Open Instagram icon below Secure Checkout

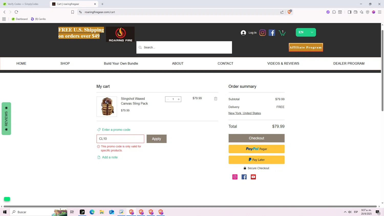(235, 177)
